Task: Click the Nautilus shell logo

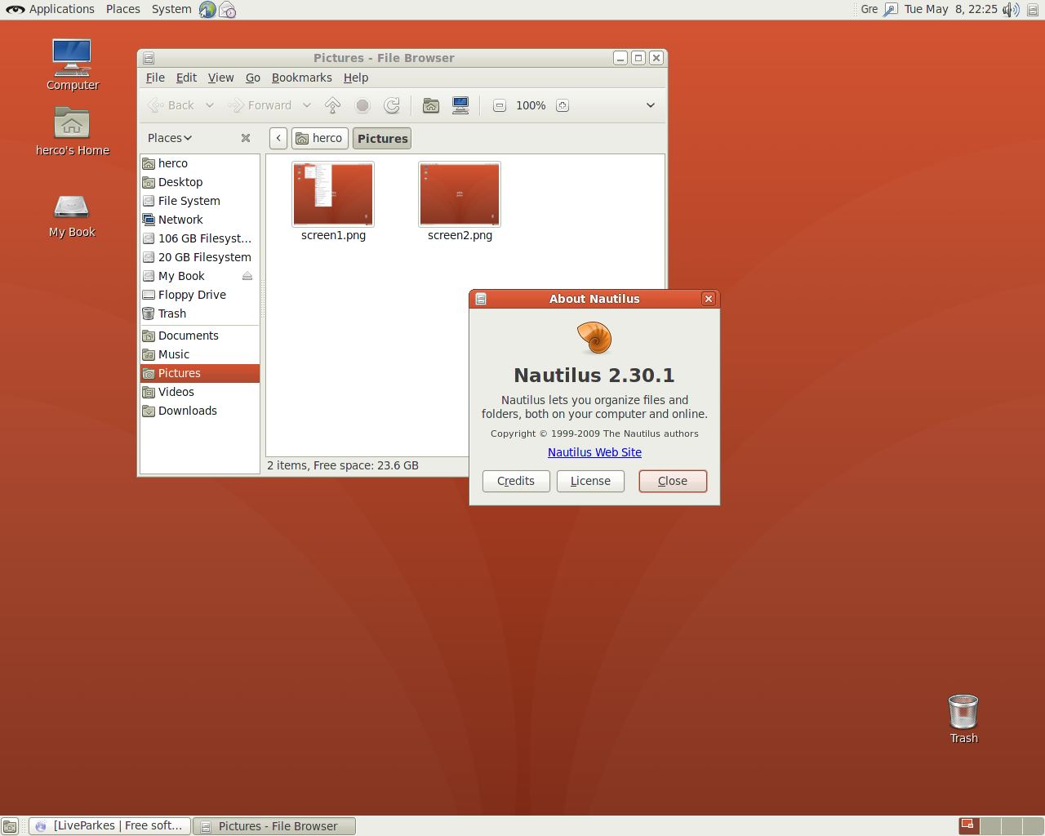Action: point(594,338)
